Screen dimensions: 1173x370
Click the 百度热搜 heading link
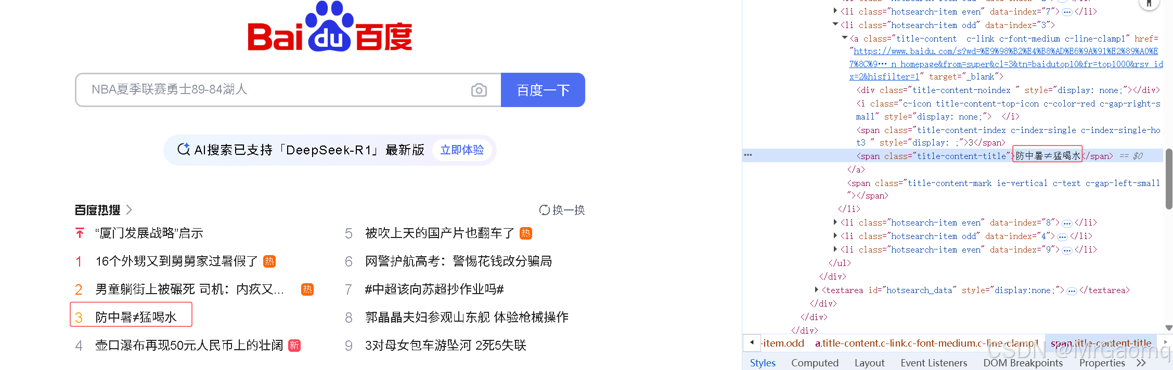pos(97,210)
